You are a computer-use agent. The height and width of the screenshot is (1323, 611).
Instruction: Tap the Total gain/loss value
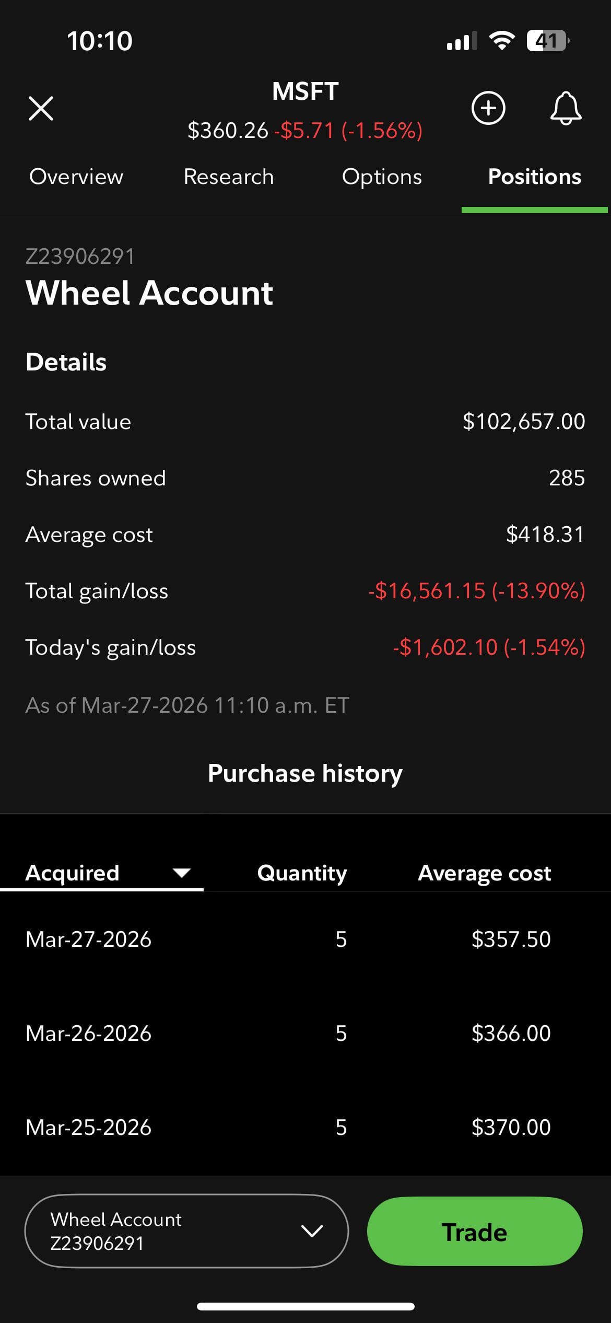point(476,591)
